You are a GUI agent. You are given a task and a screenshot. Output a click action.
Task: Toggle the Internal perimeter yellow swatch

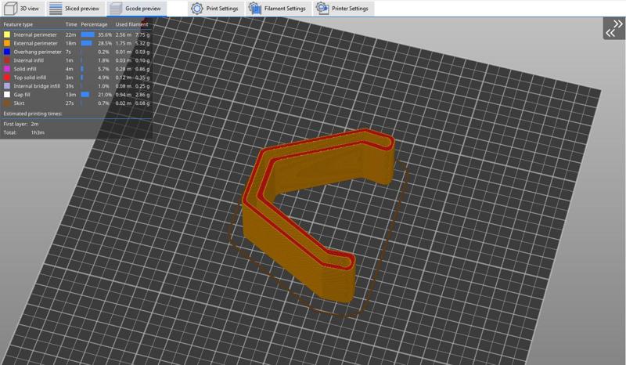point(7,34)
